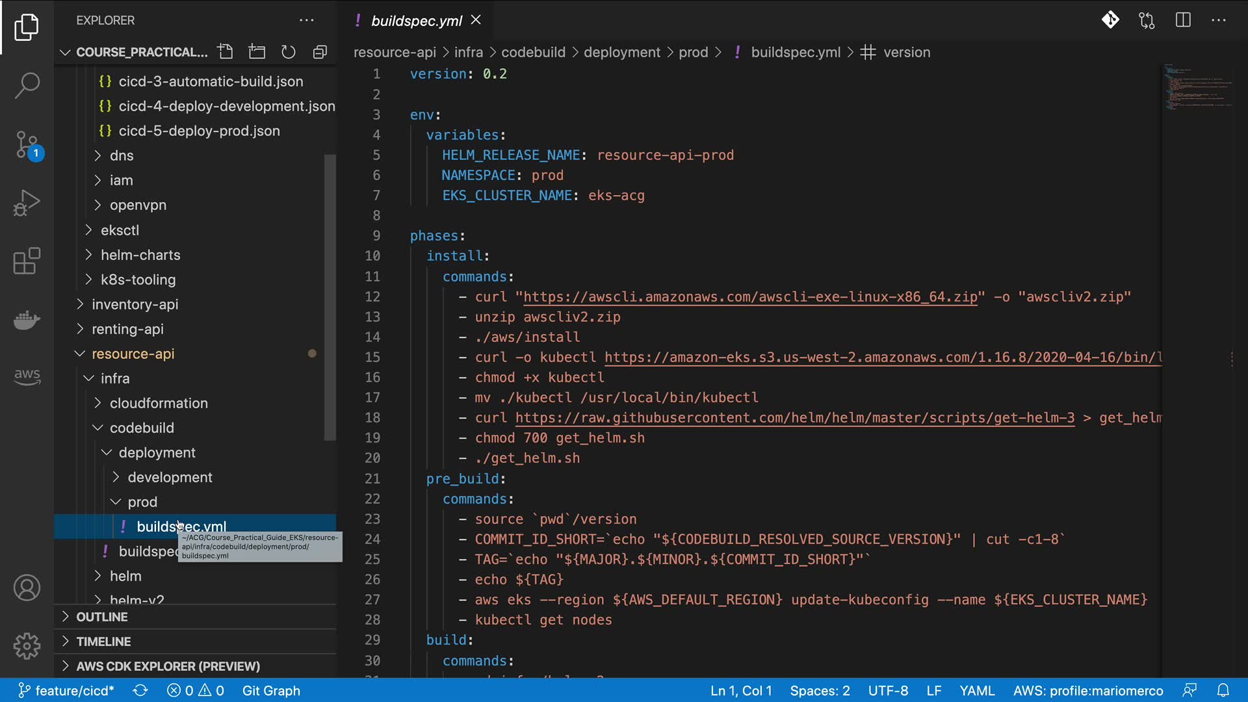Click feature/cicd branch in status bar
This screenshot has width=1248, height=702.
point(73,690)
